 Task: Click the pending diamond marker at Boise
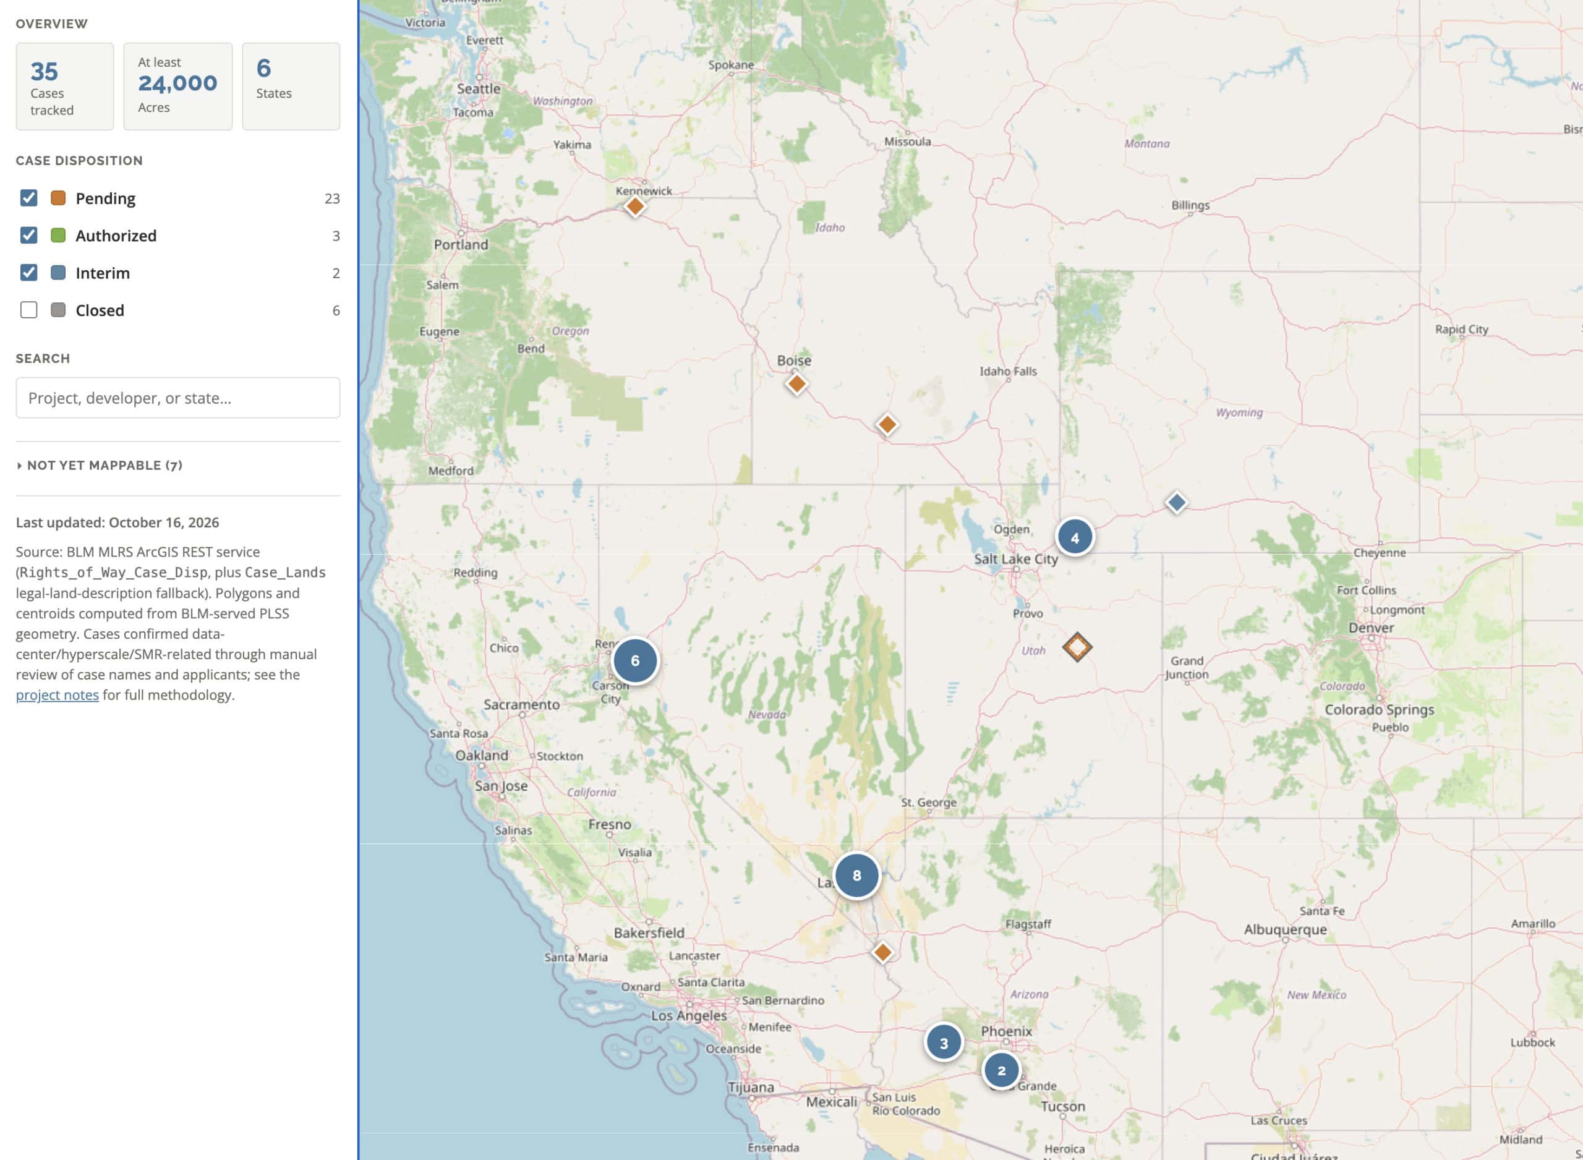tap(796, 384)
